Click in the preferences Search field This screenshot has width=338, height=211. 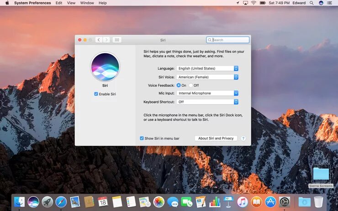(x=227, y=40)
